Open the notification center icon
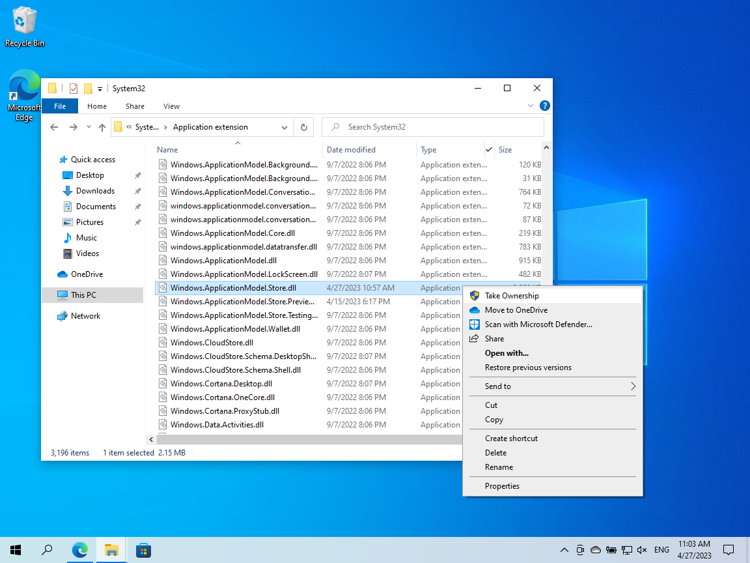The image size is (750, 563). (x=729, y=550)
